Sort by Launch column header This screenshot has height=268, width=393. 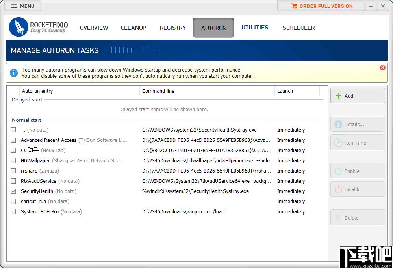coord(297,91)
